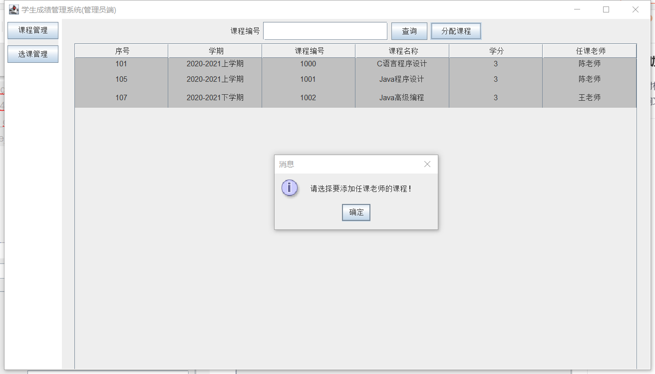Click 陈老师 in the C语言程序设计 row
Image resolution: width=655 pixels, height=374 pixels.
coord(590,64)
